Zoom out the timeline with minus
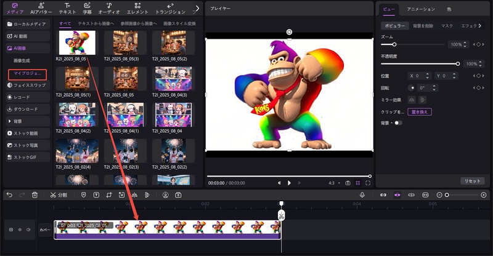 tap(439, 195)
